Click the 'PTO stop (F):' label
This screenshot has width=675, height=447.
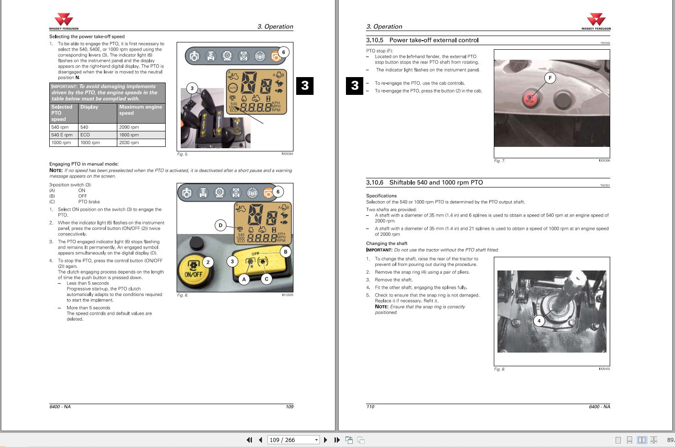[379, 51]
